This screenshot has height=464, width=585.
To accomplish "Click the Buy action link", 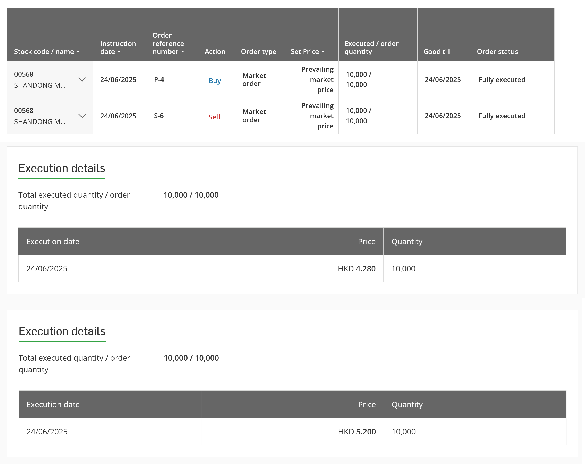I will click(215, 80).
